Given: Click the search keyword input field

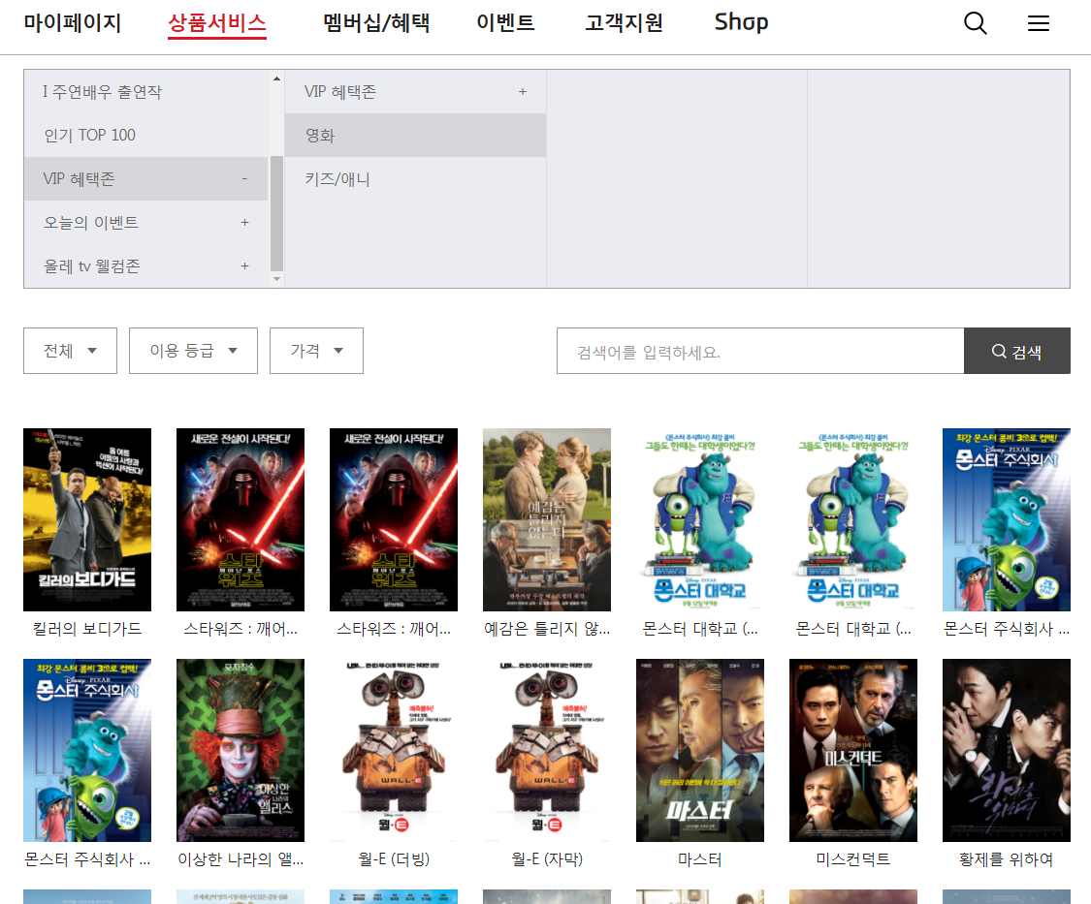Looking at the screenshot, I should pos(759,351).
